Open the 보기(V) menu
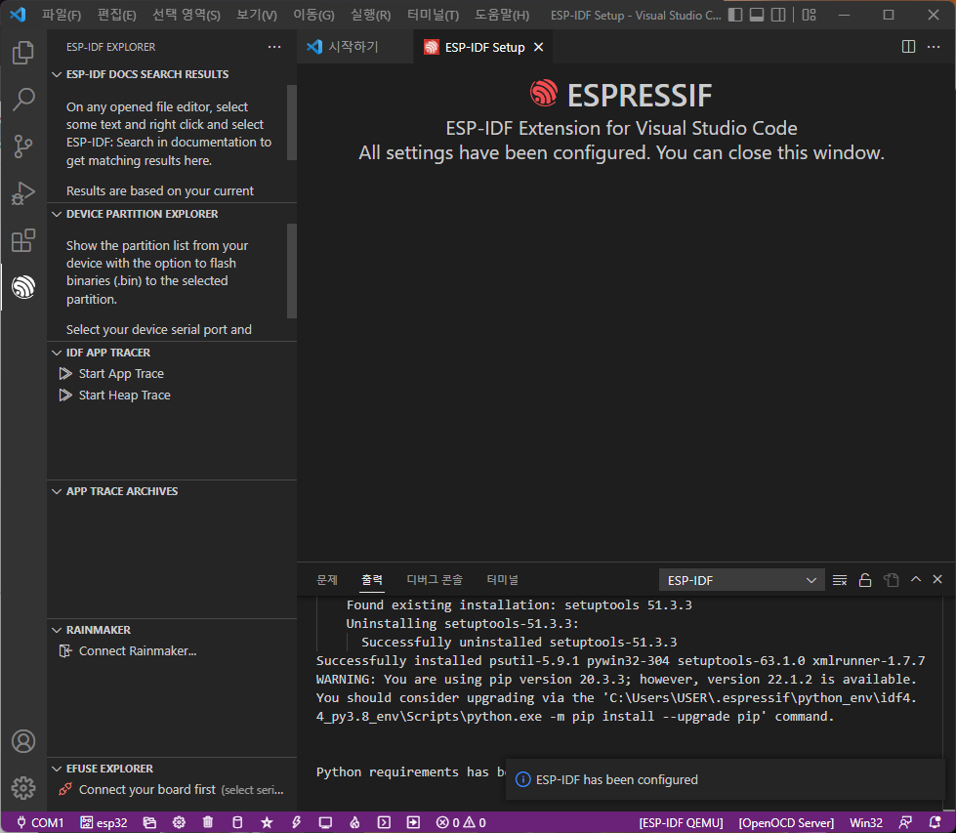This screenshot has width=956, height=833. [256, 15]
